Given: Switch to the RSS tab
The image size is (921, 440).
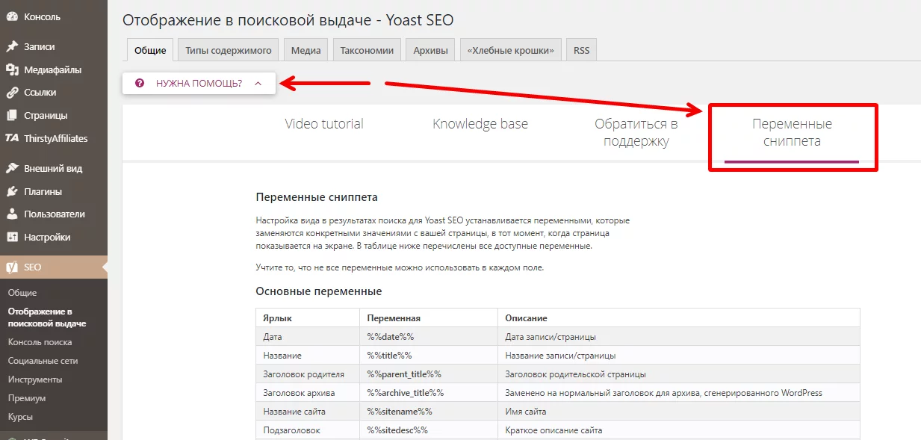Looking at the screenshot, I should pos(582,50).
